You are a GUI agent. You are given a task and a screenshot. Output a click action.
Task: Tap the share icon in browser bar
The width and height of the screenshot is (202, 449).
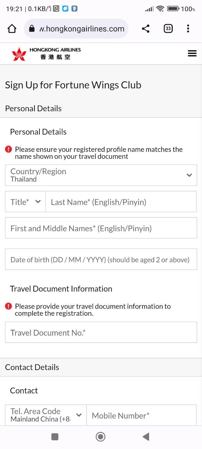coord(146,29)
